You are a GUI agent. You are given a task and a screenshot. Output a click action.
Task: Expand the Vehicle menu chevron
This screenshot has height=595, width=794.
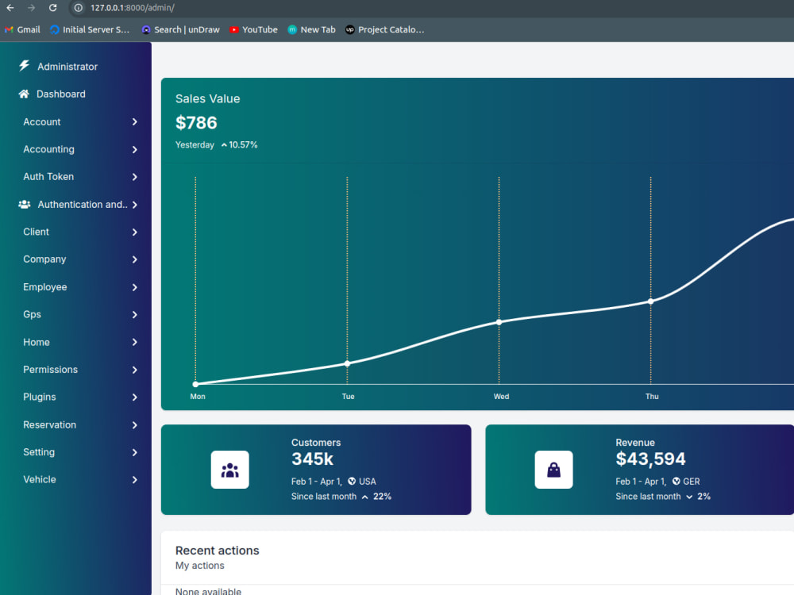coord(135,479)
